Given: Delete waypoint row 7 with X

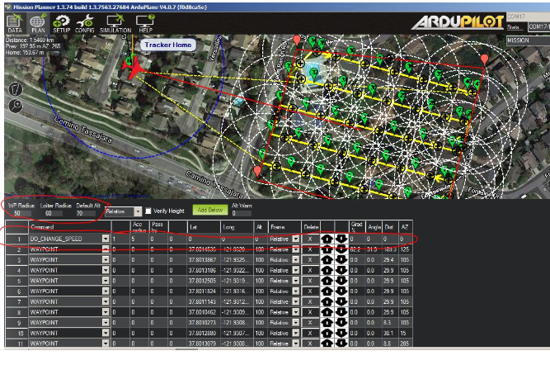Looking at the screenshot, I should click(310, 301).
